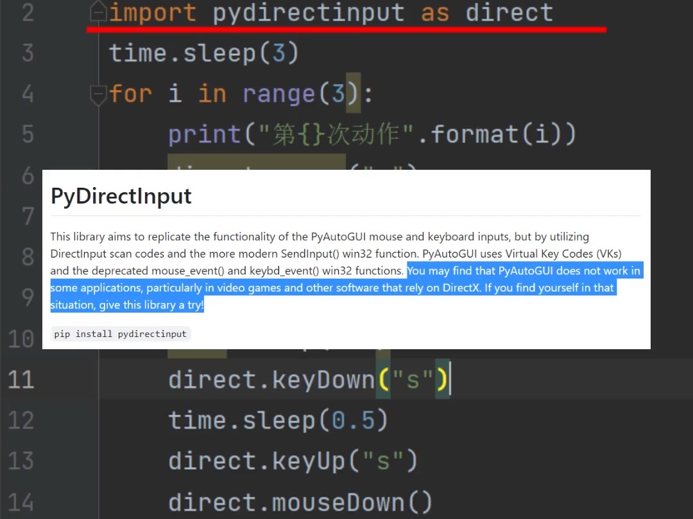Place the cursor in 'for i in range(3):'
This screenshot has height=519, width=693.
[241, 94]
